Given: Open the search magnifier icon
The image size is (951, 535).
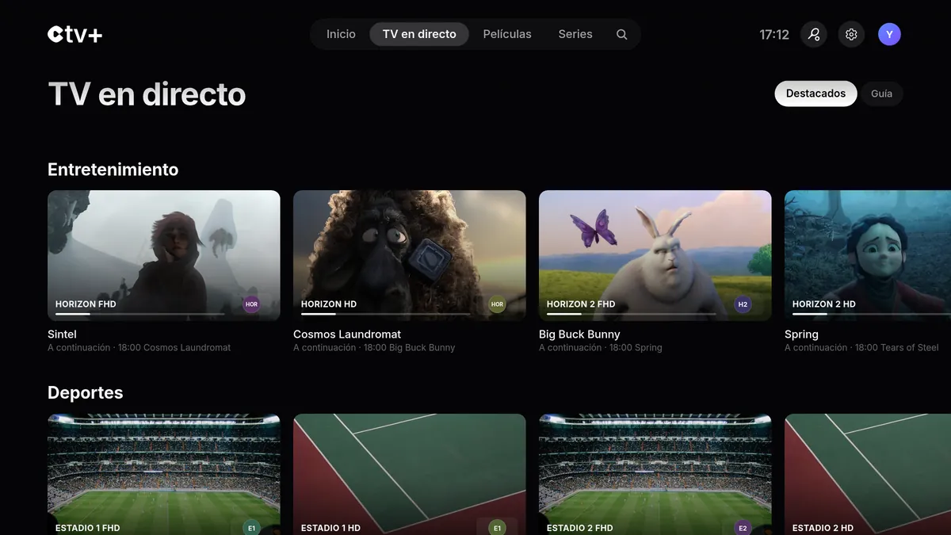Looking at the screenshot, I should (622, 34).
